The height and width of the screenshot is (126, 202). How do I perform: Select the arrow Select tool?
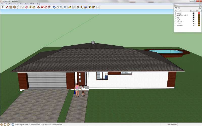coord(2,7)
